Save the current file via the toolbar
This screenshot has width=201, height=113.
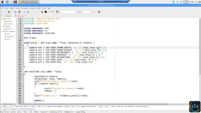pyautogui.click(x=16, y=12)
